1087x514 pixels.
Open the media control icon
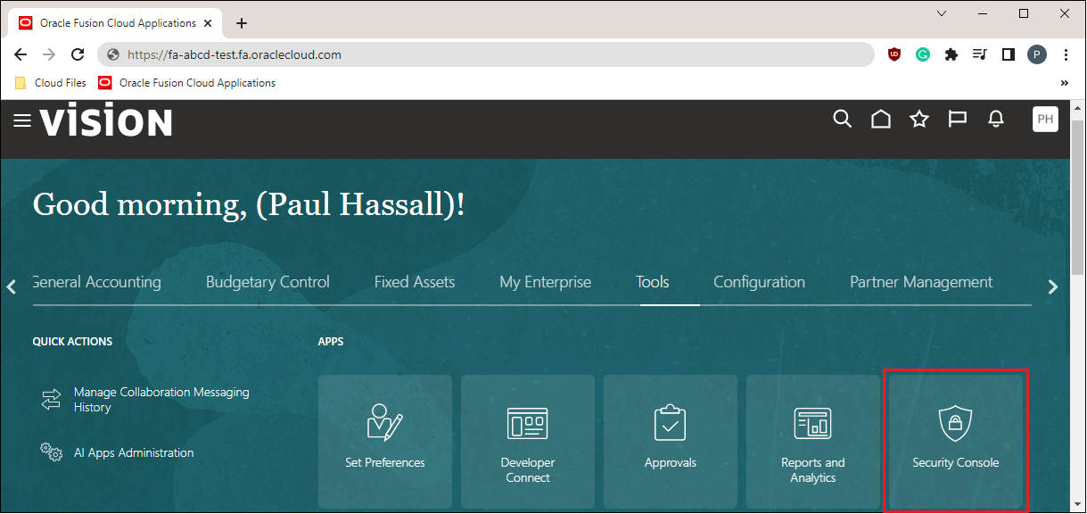pos(980,54)
